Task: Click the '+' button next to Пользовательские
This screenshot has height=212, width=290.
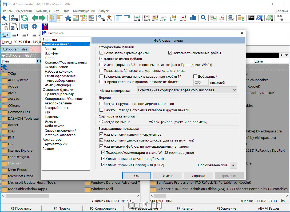Action: [x=233, y=165]
